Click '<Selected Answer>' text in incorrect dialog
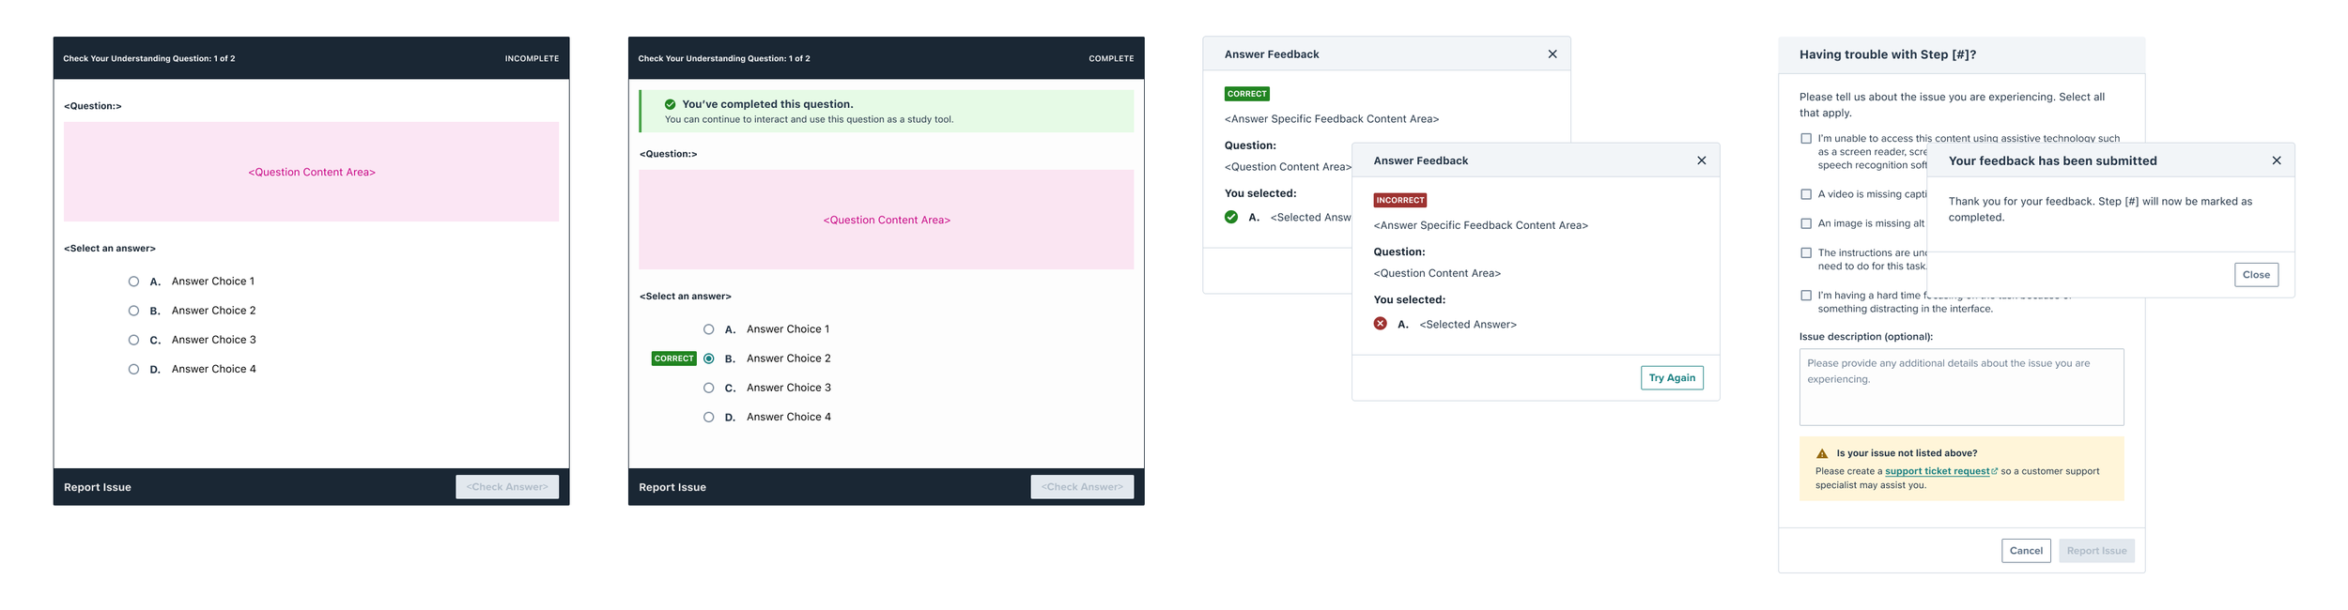 tap(1468, 325)
